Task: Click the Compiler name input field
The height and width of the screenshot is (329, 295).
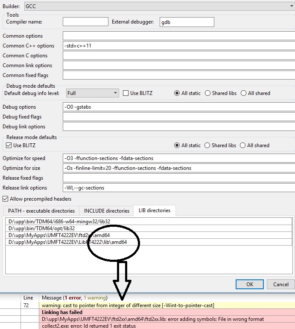Action: pos(85,22)
